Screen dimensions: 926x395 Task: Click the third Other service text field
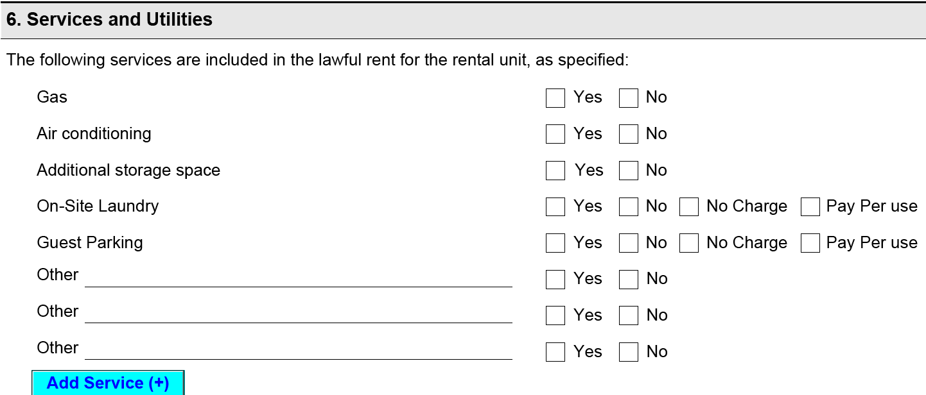tap(298, 351)
